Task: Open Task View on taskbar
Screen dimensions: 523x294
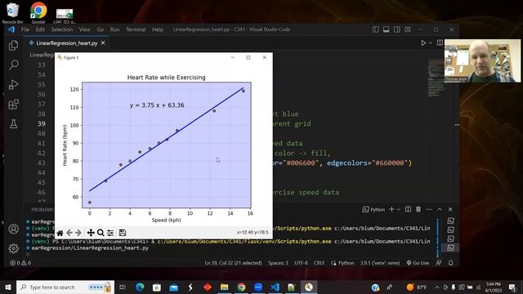Action: pos(123,287)
